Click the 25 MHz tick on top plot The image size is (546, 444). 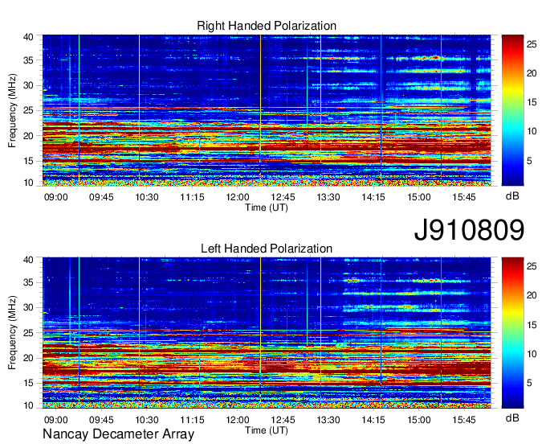(28, 110)
